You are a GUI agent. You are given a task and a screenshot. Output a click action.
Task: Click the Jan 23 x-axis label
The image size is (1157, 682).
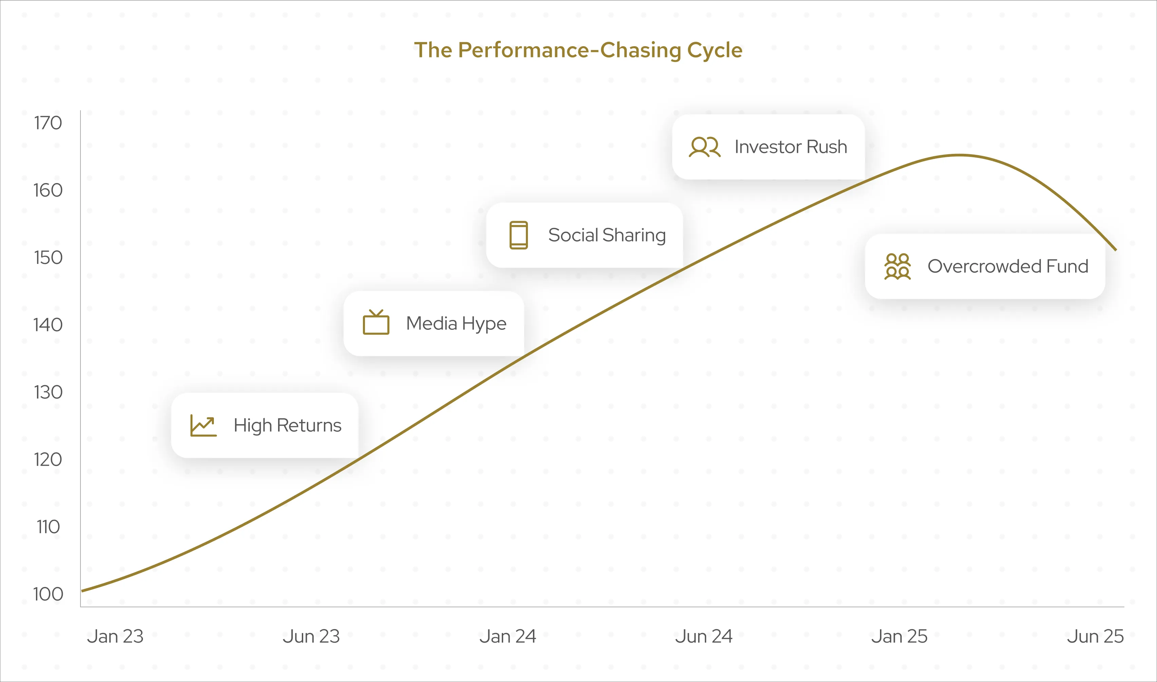pyautogui.click(x=115, y=636)
